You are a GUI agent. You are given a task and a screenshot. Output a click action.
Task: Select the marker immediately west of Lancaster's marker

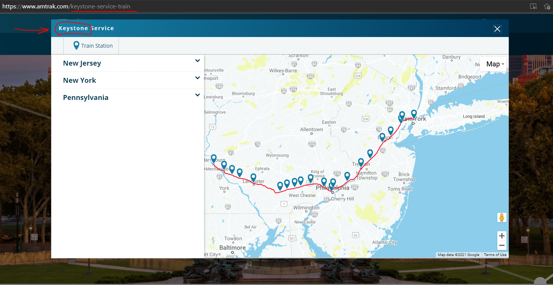click(x=240, y=173)
